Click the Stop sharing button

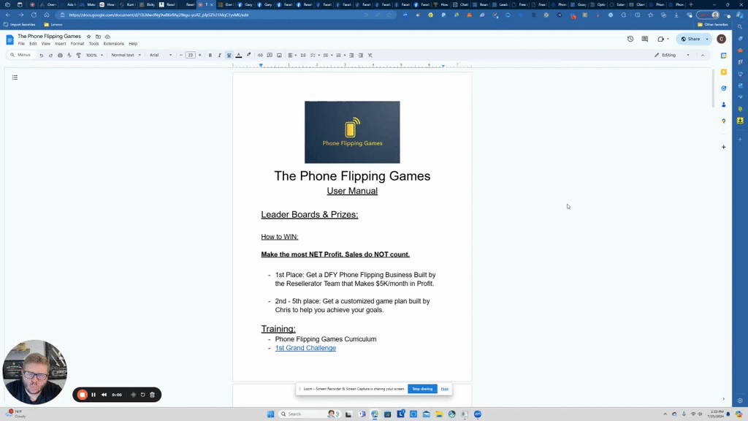(422, 389)
